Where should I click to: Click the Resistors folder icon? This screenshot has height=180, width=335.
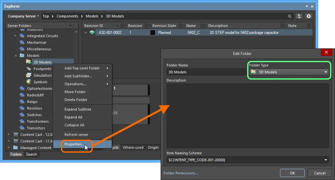click(22, 108)
